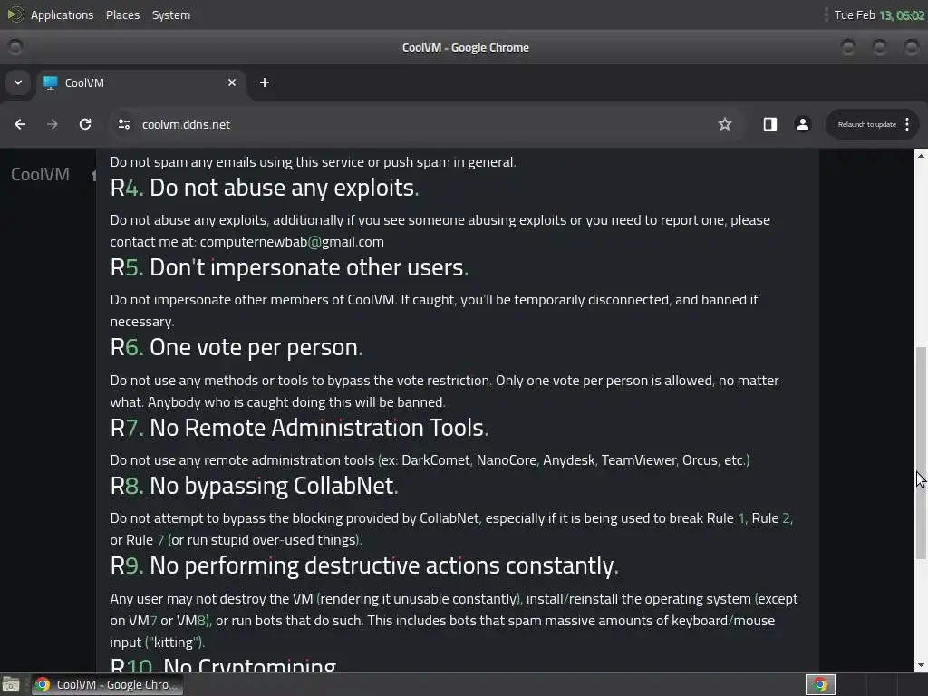
Task: Close the CoolVM tab
Action: [x=232, y=82]
